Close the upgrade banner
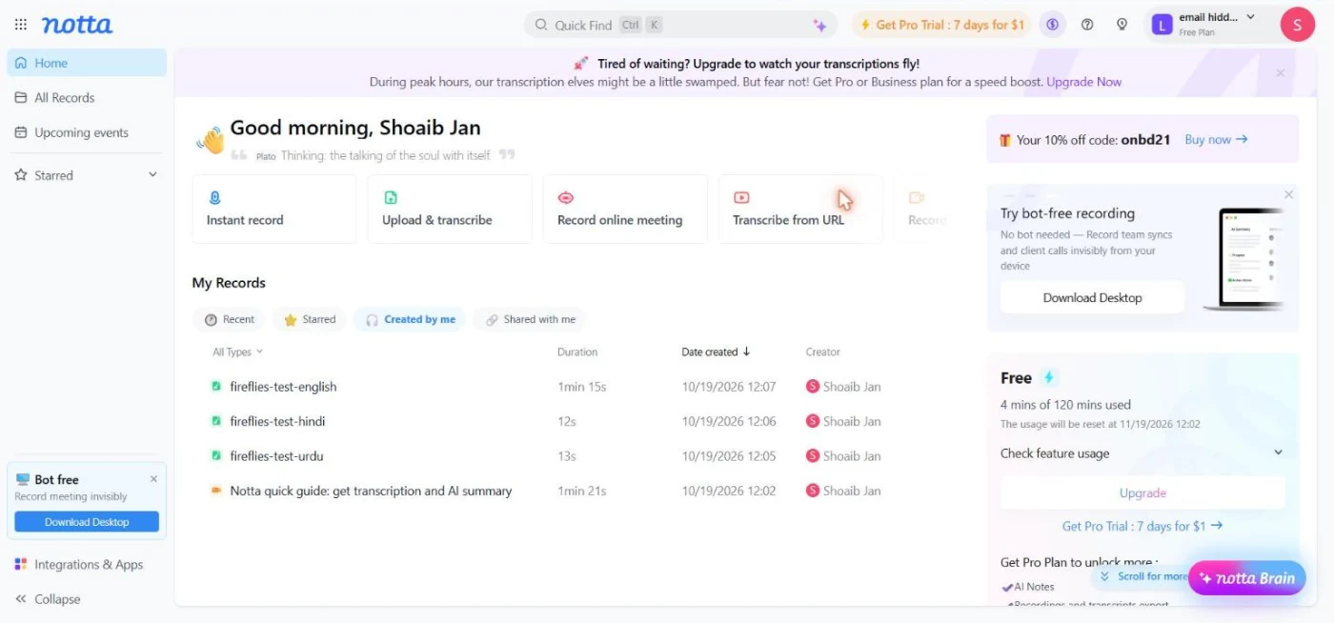Image resolution: width=1334 pixels, height=623 pixels. pos(1280,73)
